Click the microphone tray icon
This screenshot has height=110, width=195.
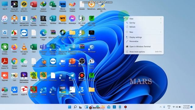coord(164,107)
